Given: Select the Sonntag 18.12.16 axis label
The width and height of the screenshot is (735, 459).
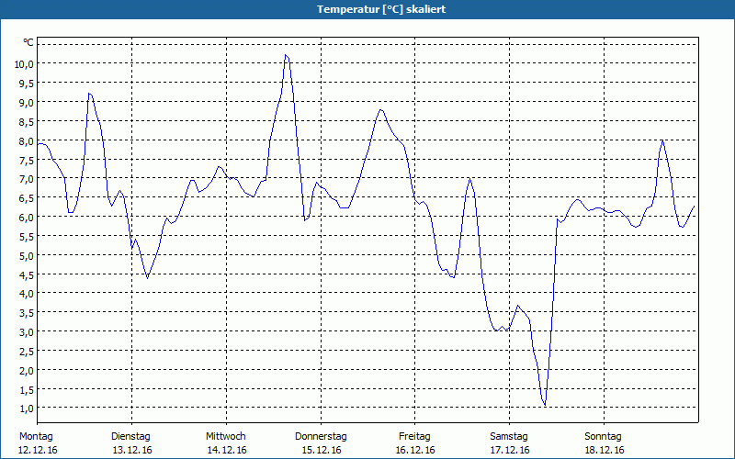Looking at the screenshot, I should point(604,443).
